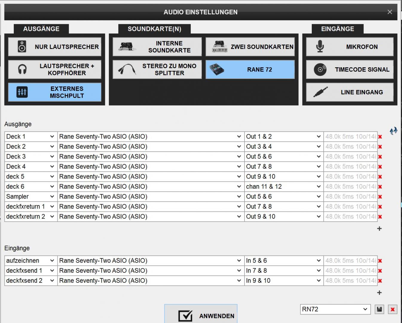Remove the deckfxreturn 1 row
Screen dimensions: 402x323
coord(380,207)
